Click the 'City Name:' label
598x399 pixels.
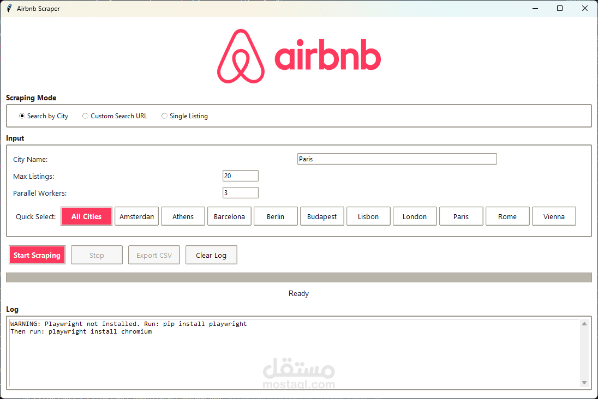[x=31, y=159]
